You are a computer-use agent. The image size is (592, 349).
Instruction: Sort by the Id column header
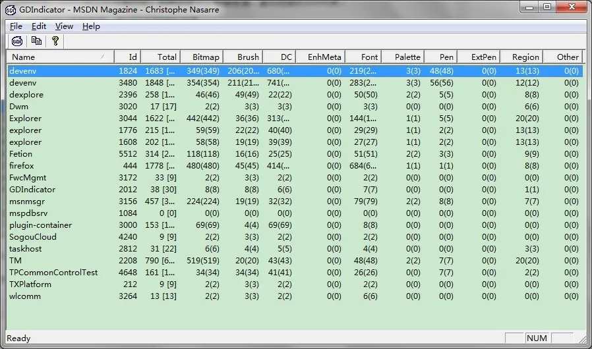click(128, 57)
